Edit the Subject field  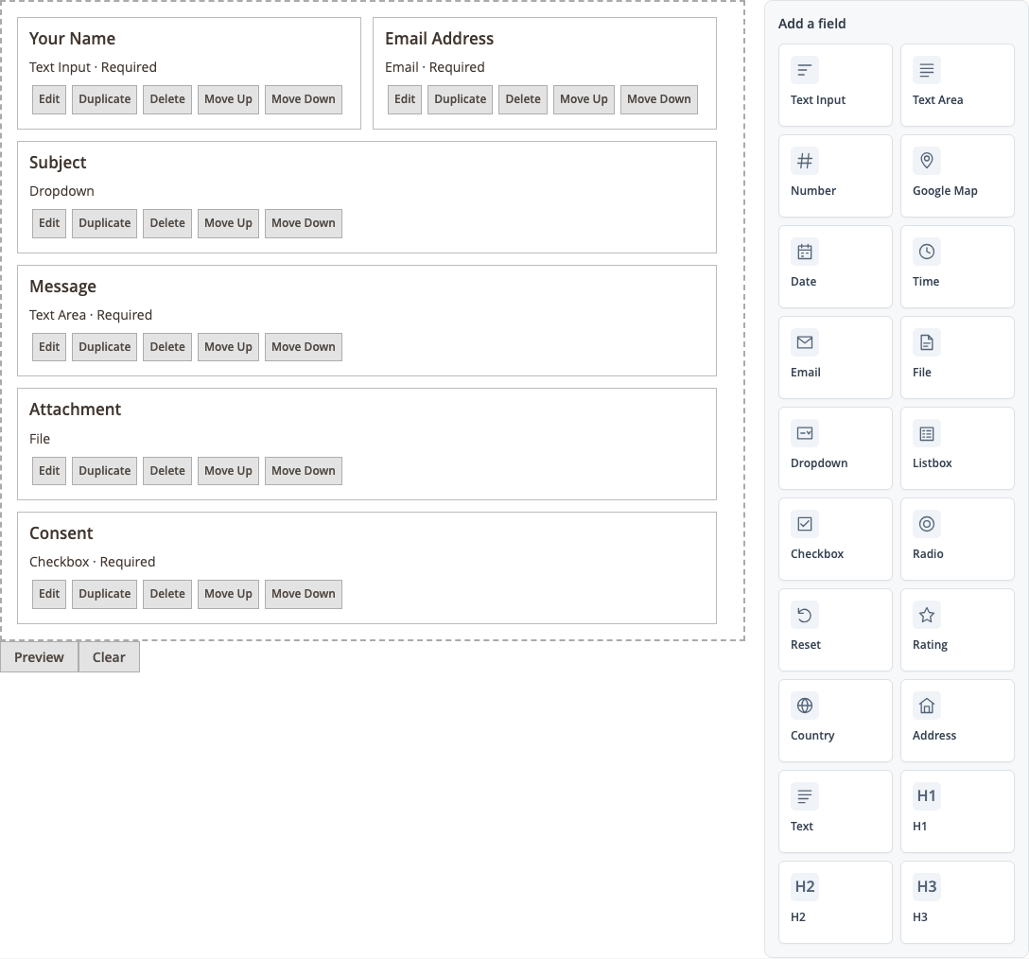click(x=49, y=223)
